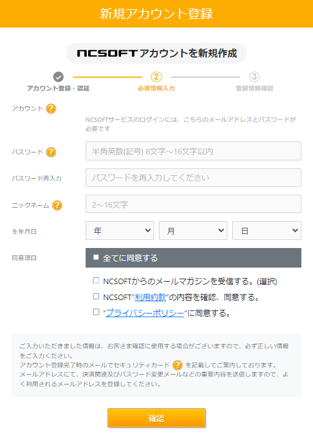Open the 日 birth day dropdown
Viewport: 313px width, 447px height.
[267, 231]
